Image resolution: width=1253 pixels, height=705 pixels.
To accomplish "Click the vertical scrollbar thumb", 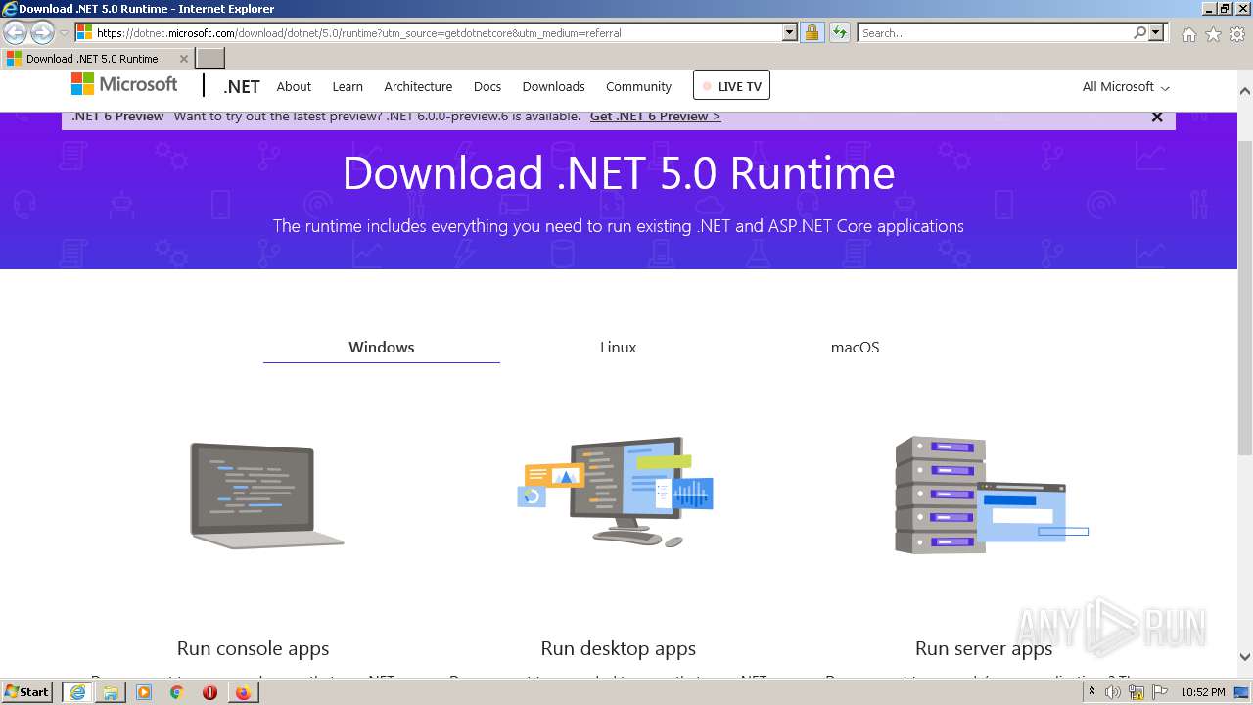I will [x=1245, y=297].
